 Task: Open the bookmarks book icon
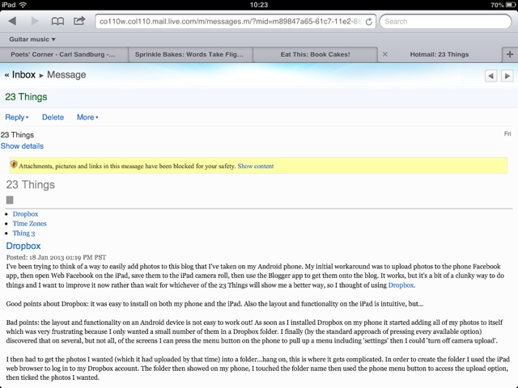pos(57,22)
